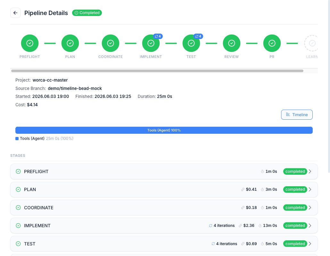Expand the COORDINATE stage row chevron
This screenshot has width=330, height=256.
click(310, 208)
